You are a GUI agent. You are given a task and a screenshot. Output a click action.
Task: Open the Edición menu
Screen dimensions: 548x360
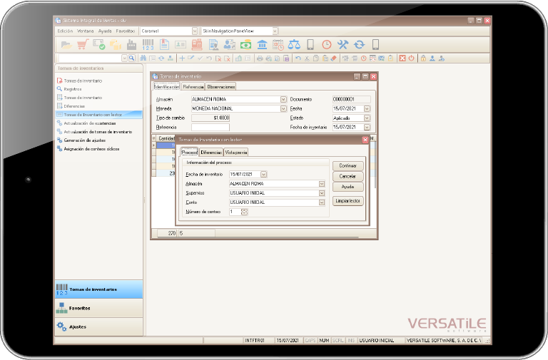tap(66, 31)
